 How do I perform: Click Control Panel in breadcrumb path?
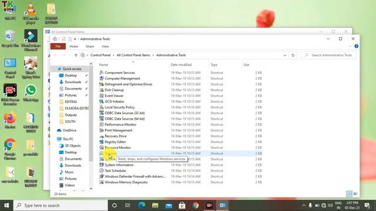[100, 55]
